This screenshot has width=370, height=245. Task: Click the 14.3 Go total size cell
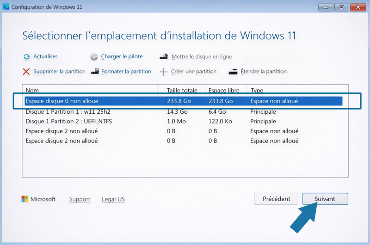(x=177, y=111)
